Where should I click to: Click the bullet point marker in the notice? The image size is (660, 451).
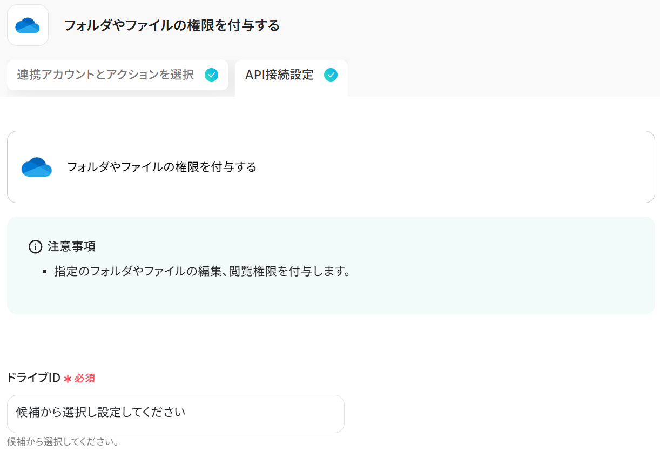[45, 272]
